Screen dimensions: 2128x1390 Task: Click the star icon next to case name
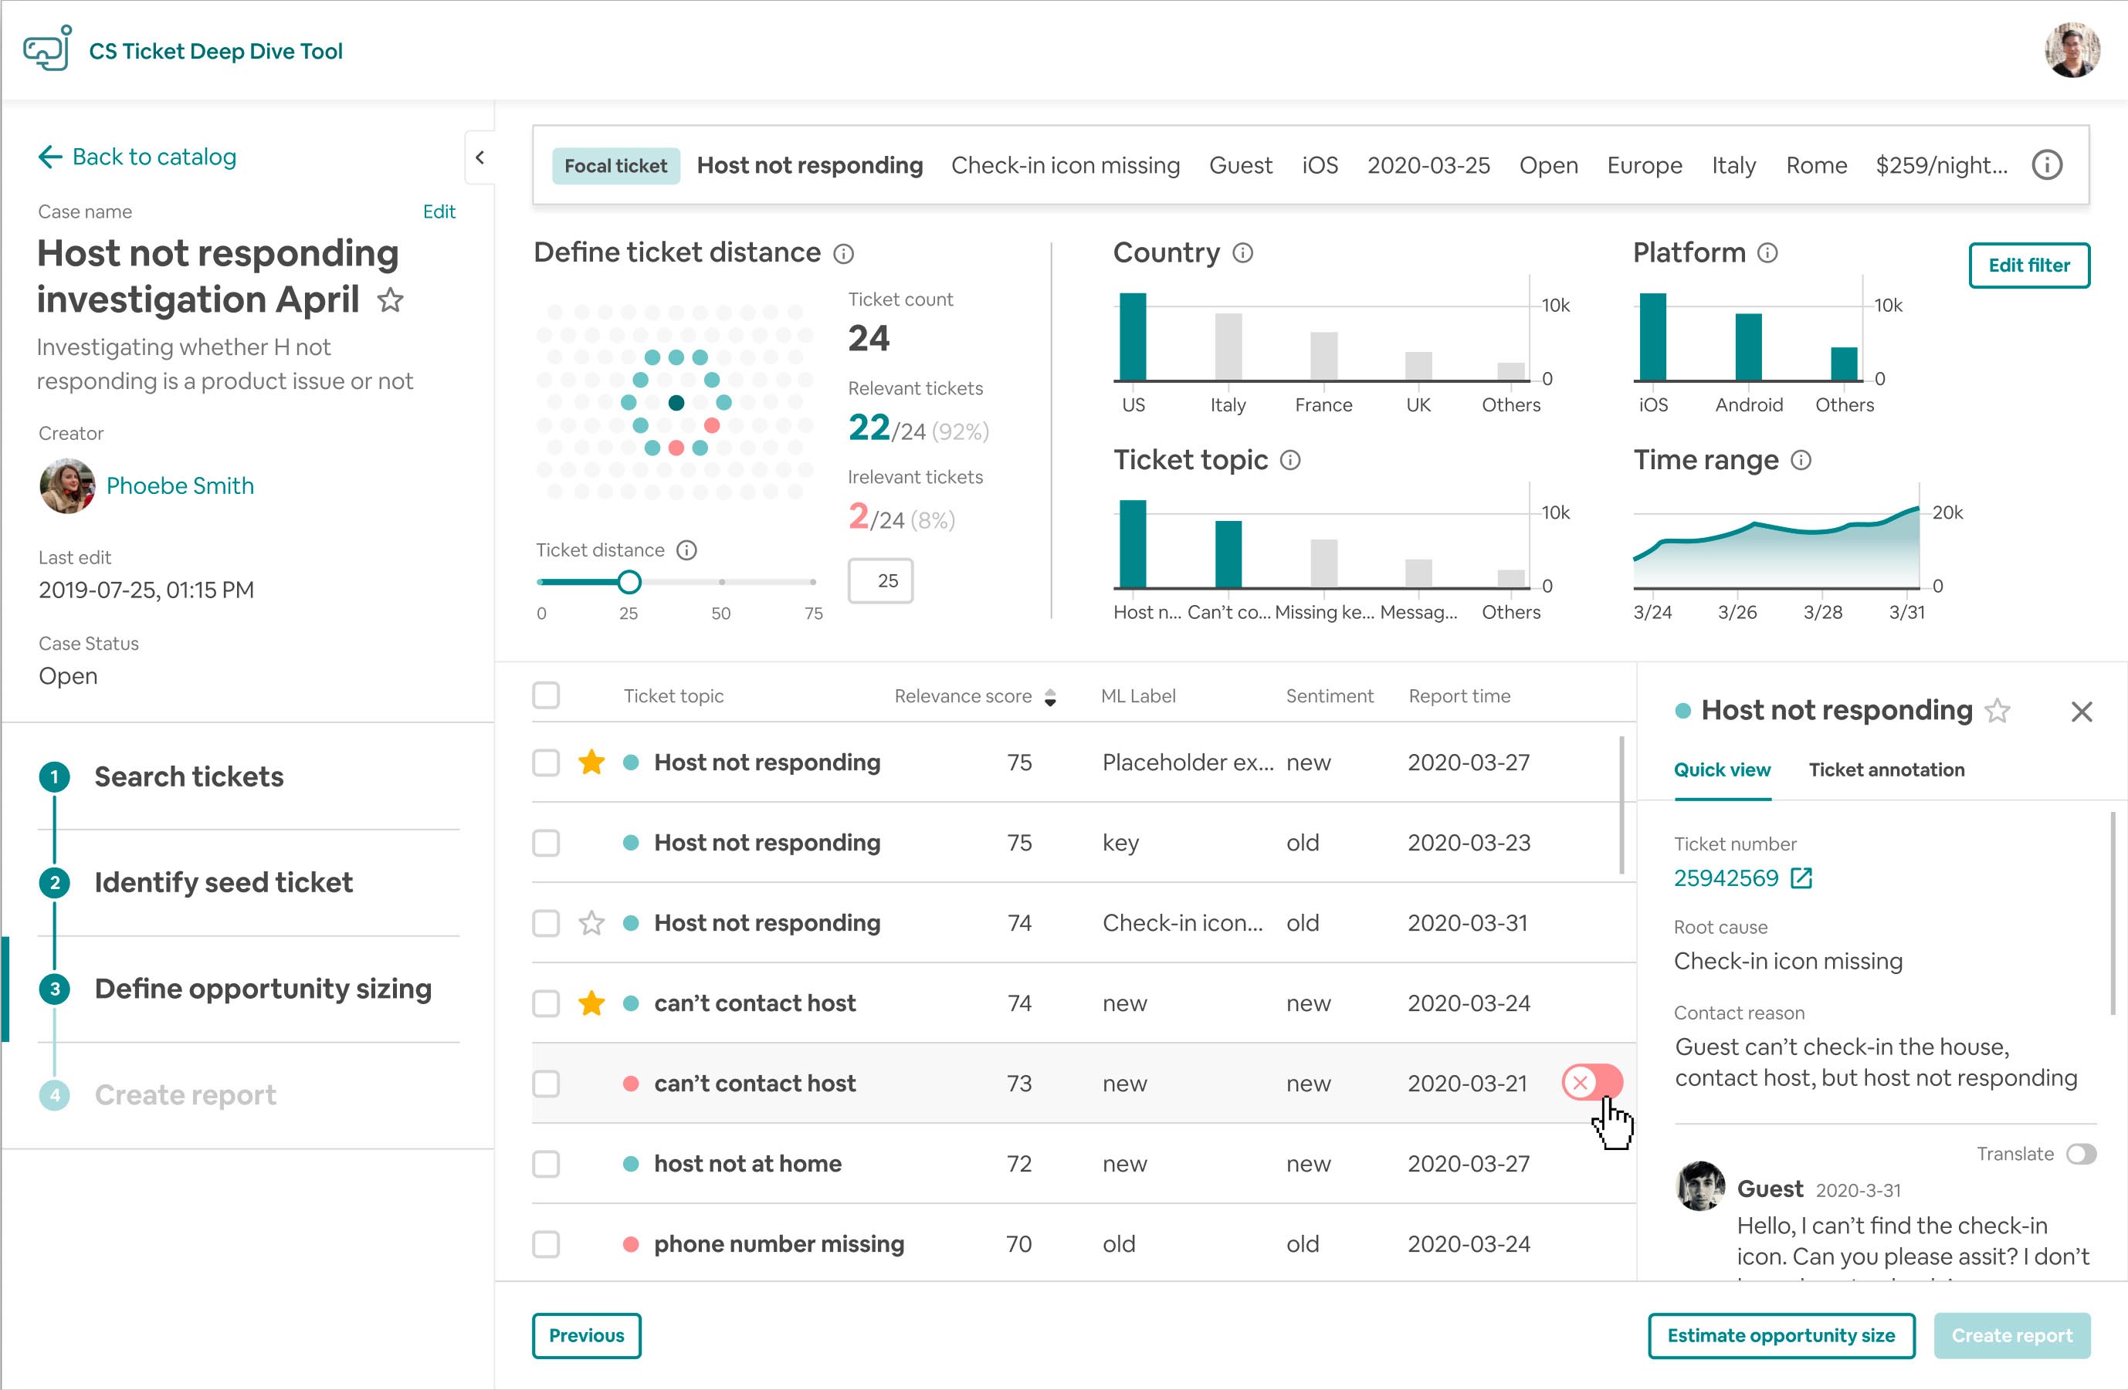(390, 300)
